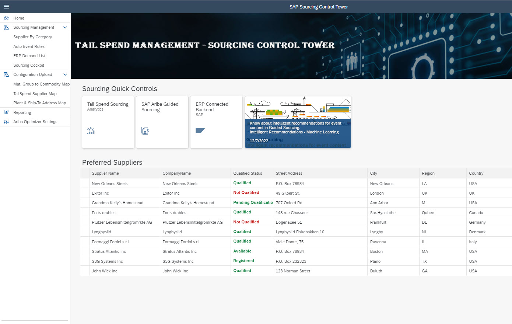Click Pending Qualification status for Grandma Kelly's
This screenshot has height=324, width=512.
pyautogui.click(x=253, y=202)
